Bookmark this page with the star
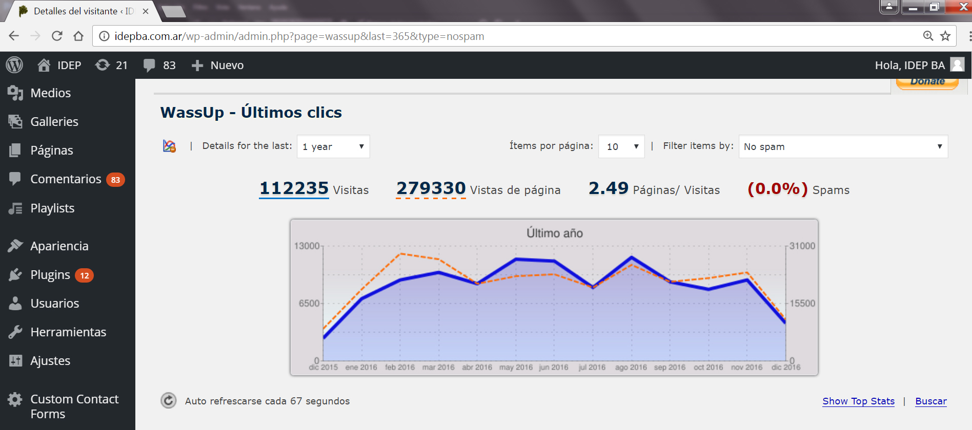Viewport: 972px width, 430px height. coord(945,36)
